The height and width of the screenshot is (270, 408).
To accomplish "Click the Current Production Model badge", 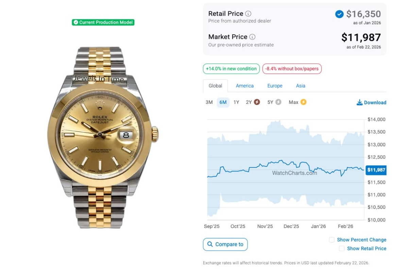I will pyautogui.click(x=103, y=22).
